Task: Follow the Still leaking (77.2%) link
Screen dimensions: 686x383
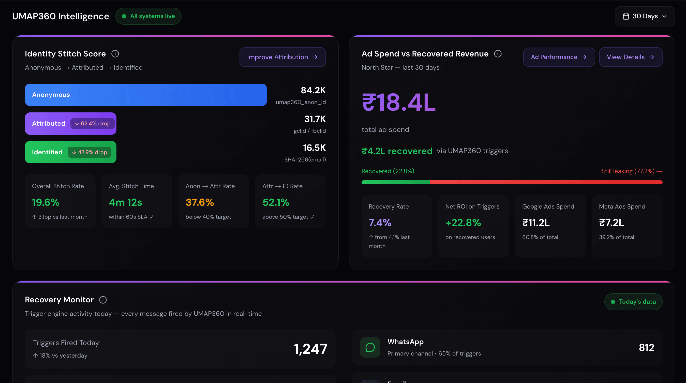Action: (x=632, y=171)
